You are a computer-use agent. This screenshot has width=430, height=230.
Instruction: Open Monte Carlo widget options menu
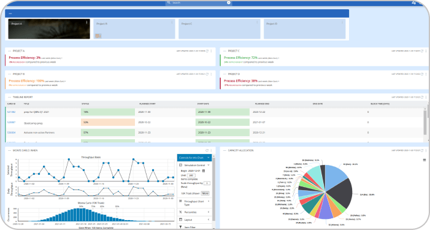tap(211, 150)
